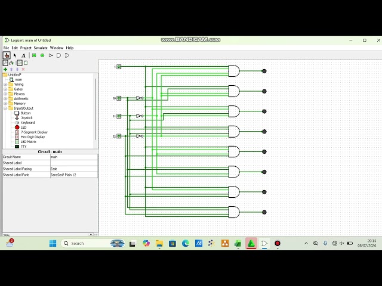Open Microsoft Edge from the taskbar
The width and height of the screenshot is (382, 286).
pos(186,243)
